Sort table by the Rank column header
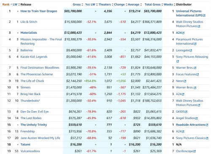The height and width of the screenshot is (154, 211). click(6, 5)
